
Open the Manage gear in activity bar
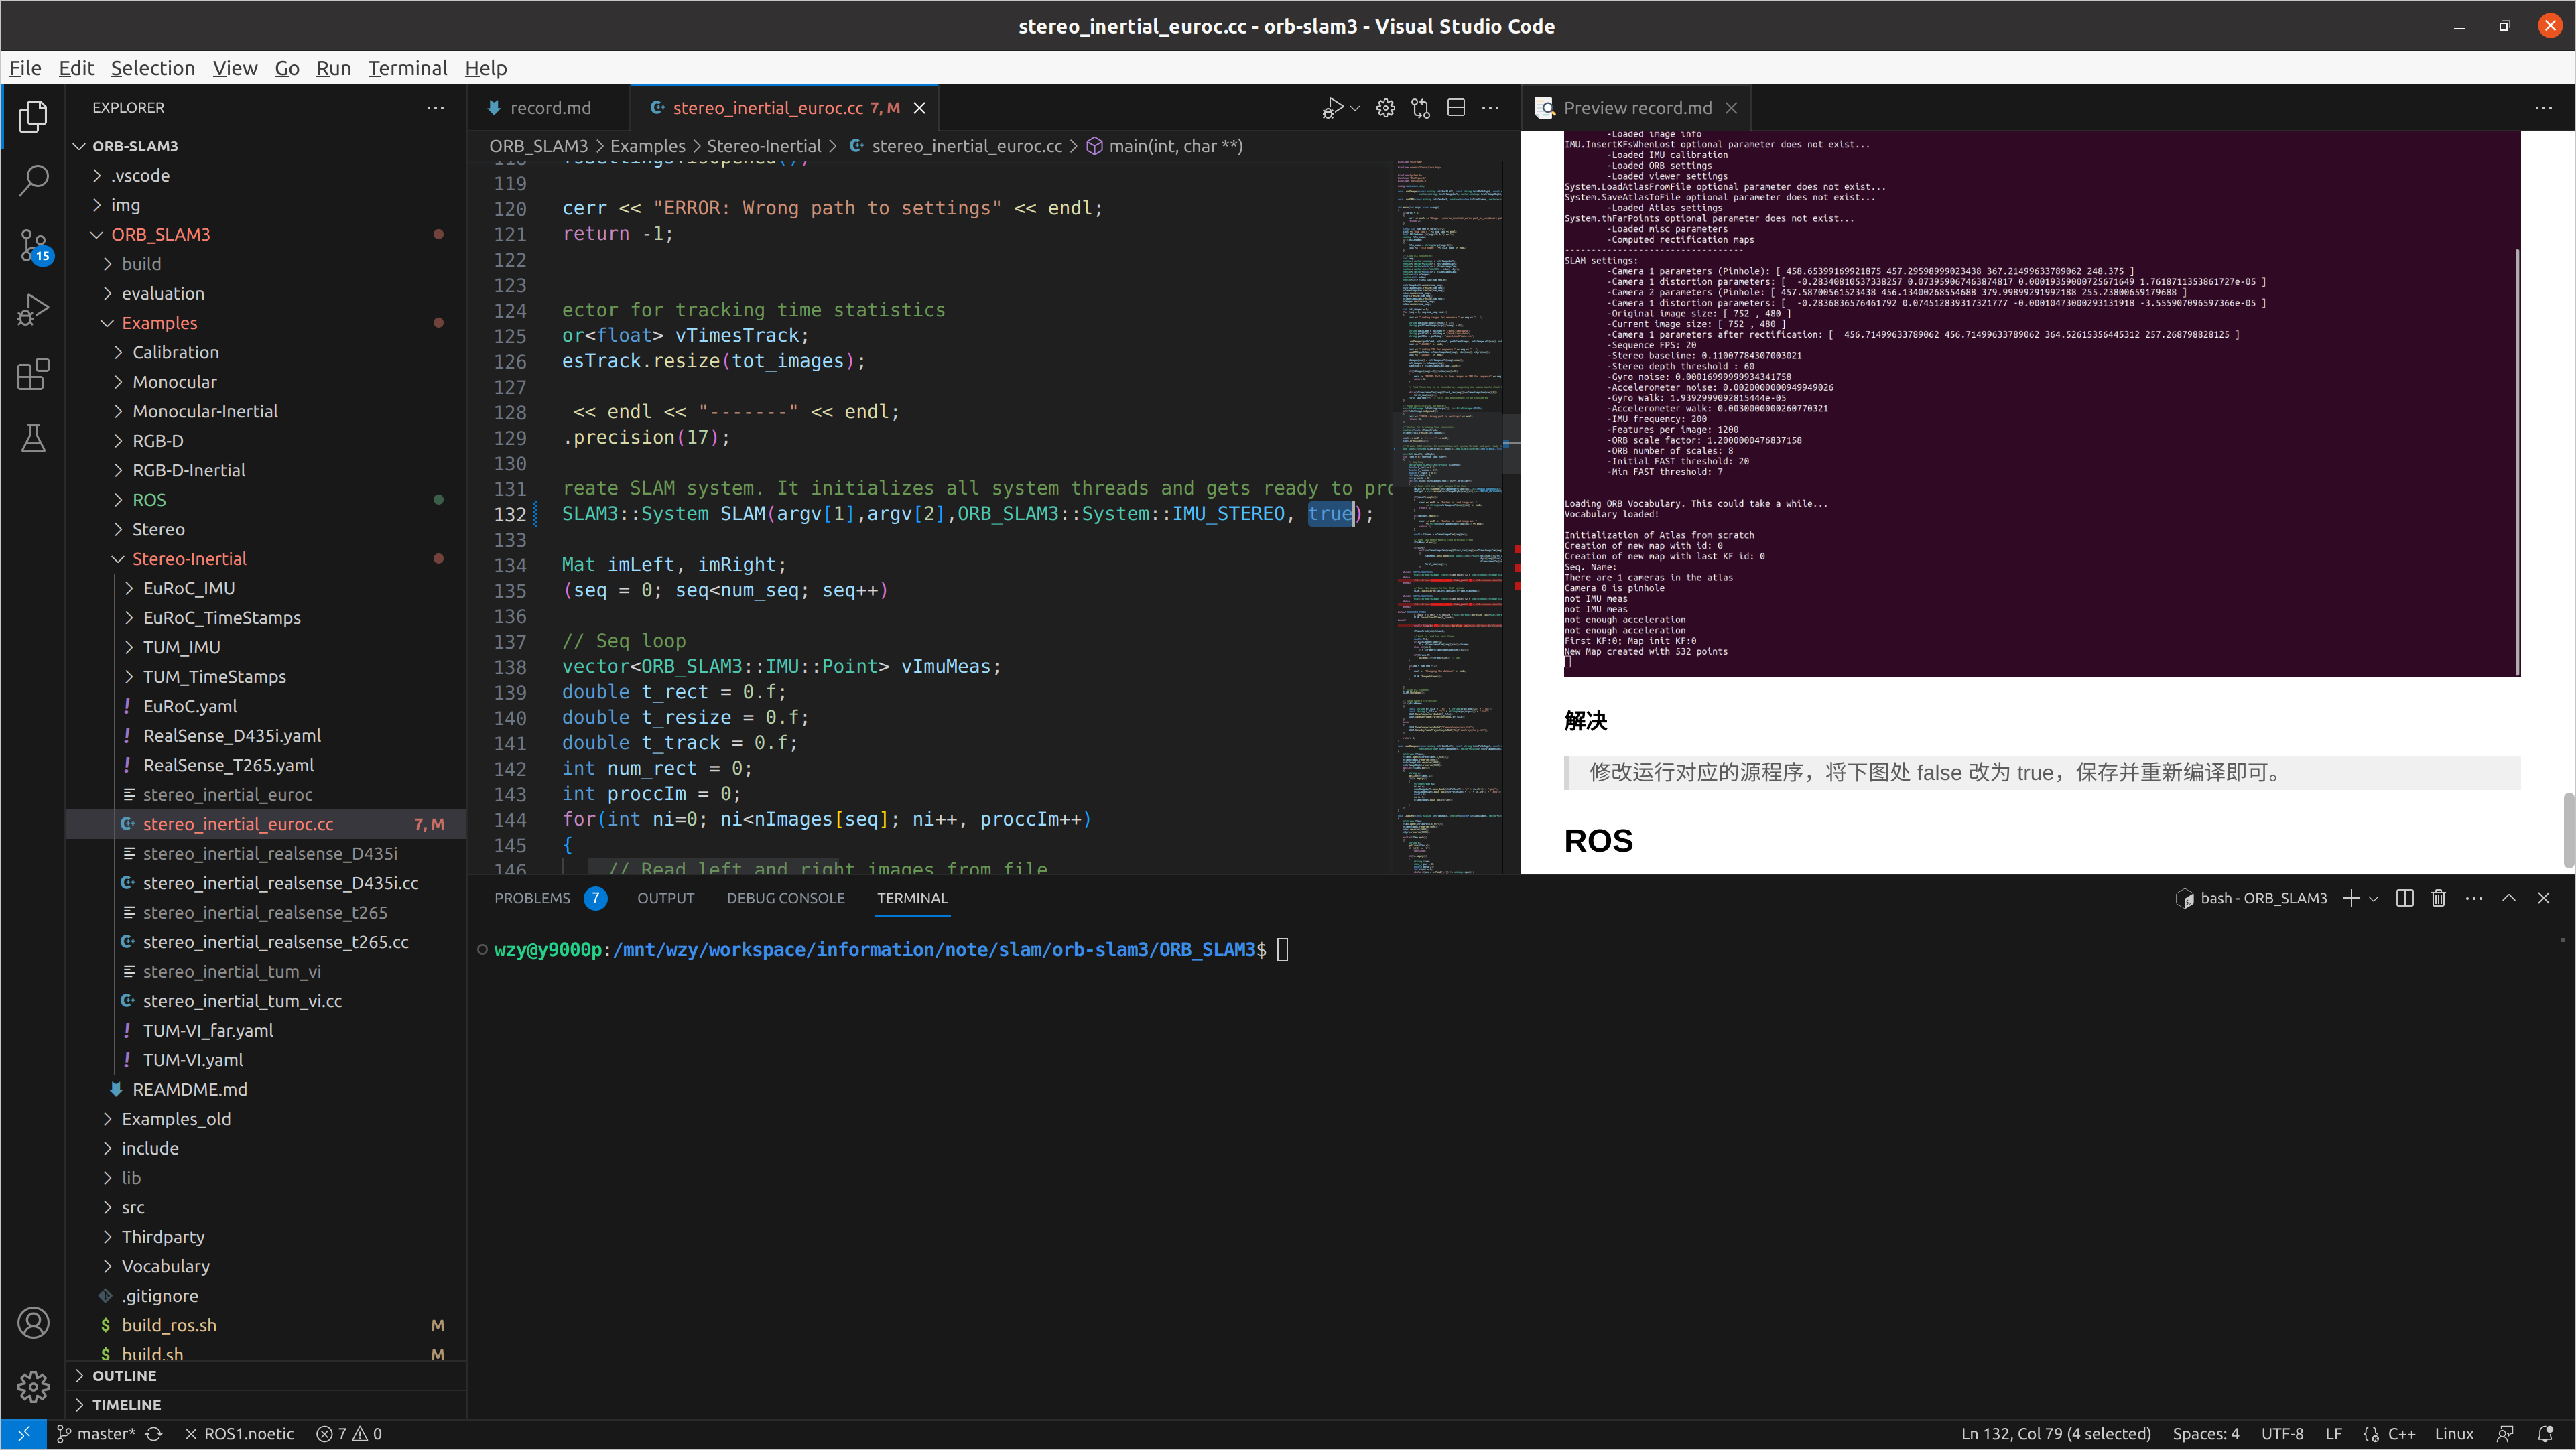(x=33, y=1387)
